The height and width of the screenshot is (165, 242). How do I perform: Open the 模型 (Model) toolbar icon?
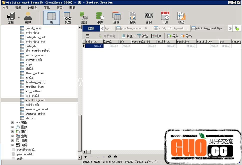click(181, 17)
